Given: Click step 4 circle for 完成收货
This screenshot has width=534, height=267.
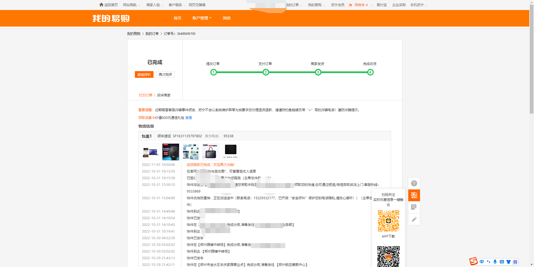Looking at the screenshot, I should click(370, 72).
